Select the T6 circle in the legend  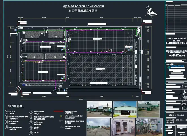click(x=31, y=117)
